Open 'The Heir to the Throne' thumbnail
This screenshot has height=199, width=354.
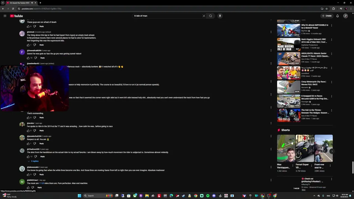289,115
